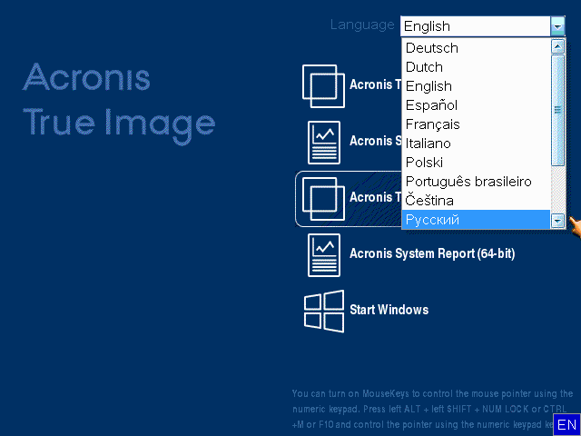Pick Français from the language dropdown

tap(433, 124)
